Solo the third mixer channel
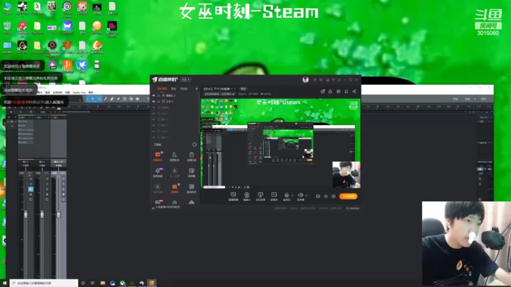 coord(63,184)
